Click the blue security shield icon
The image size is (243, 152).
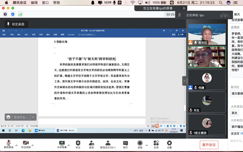pyautogui.click(x=13, y=14)
